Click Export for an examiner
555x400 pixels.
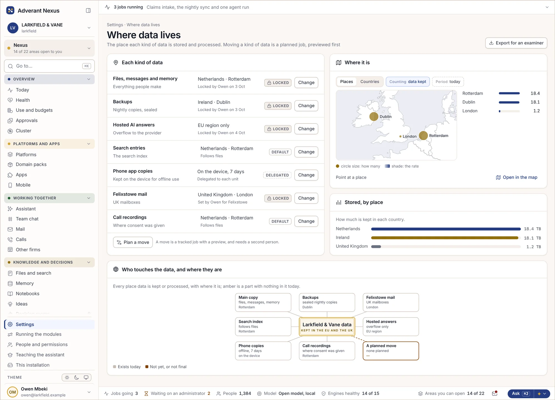tap(516, 43)
